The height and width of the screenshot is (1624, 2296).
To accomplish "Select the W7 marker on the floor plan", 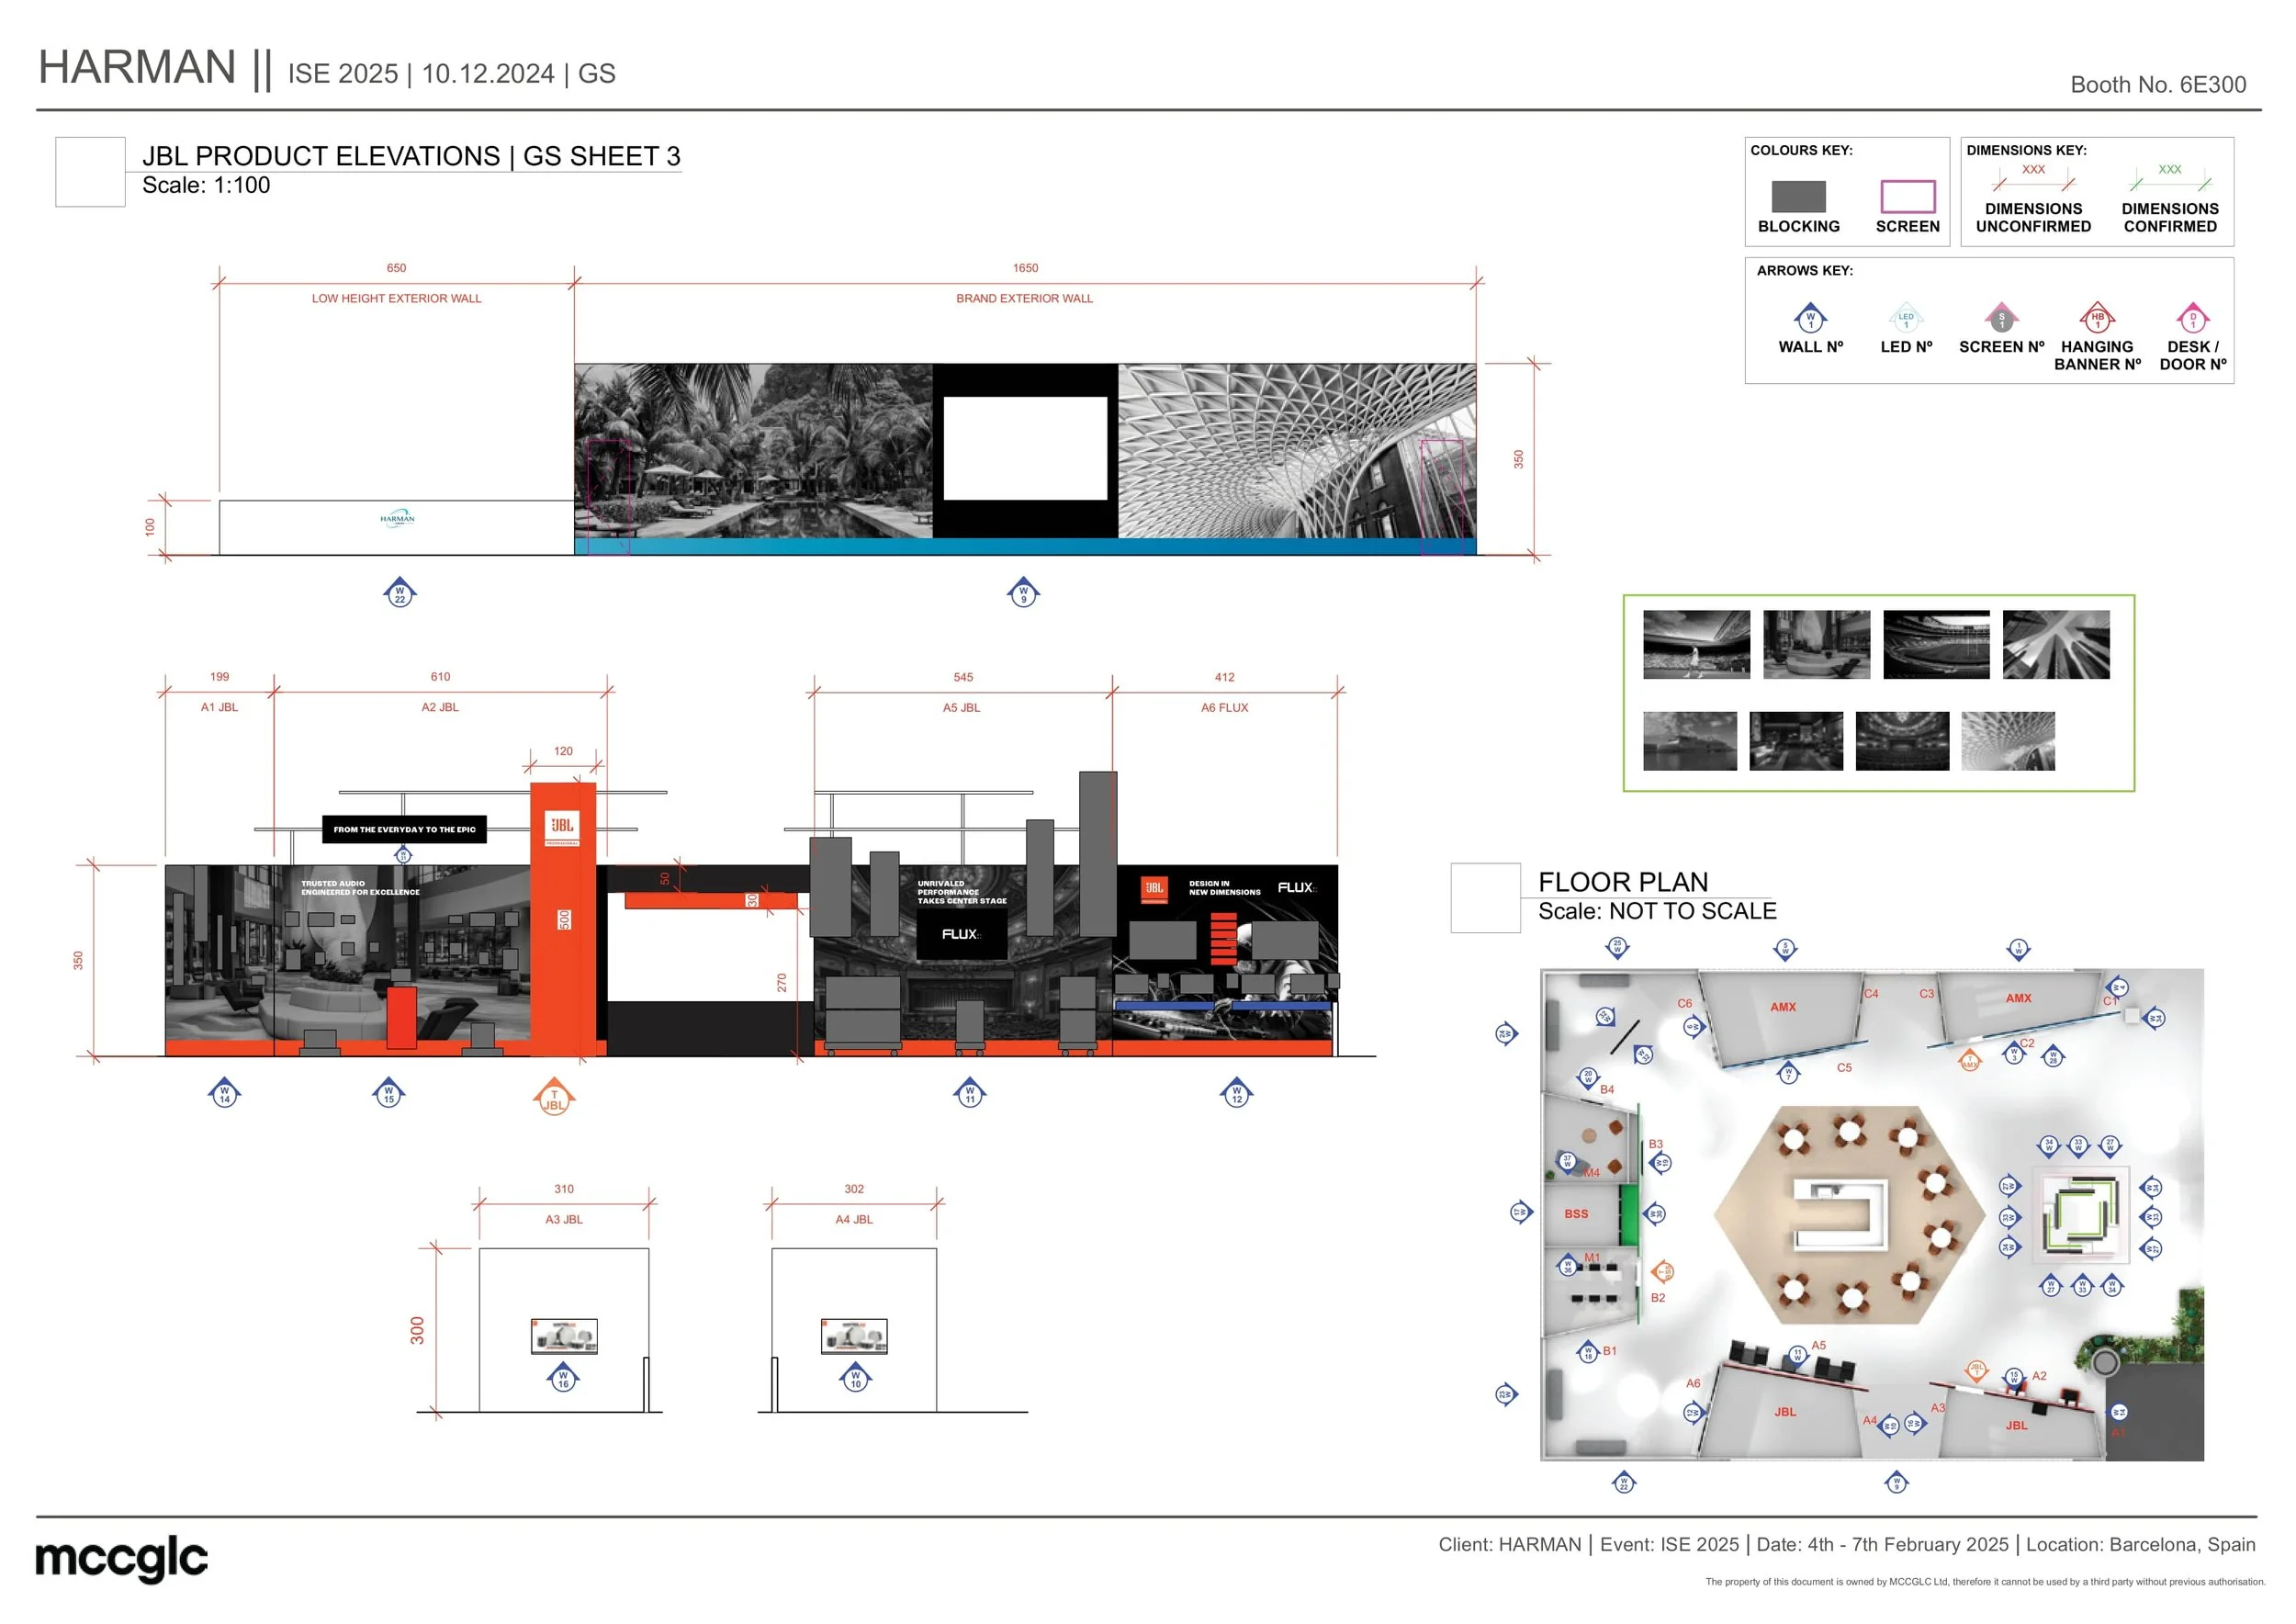I will pyautogui.click(x=1788, y=1074).
